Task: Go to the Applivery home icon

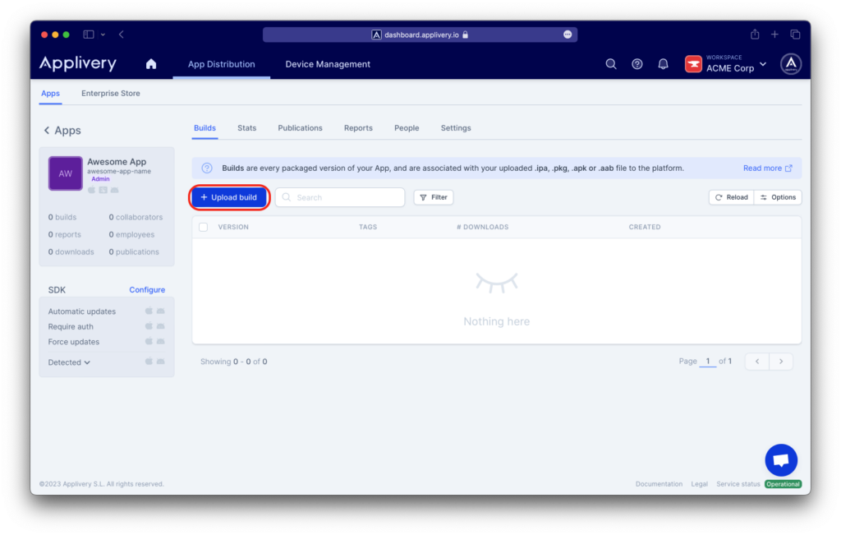Action: click(x=151, y=64)
